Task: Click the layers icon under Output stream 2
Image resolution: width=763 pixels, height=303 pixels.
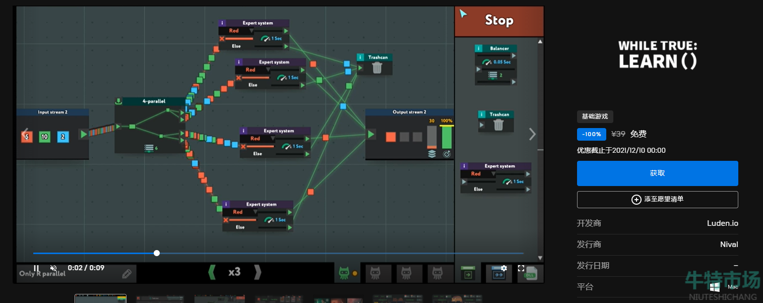Action: pyautogui.click(x=432, y=154)
